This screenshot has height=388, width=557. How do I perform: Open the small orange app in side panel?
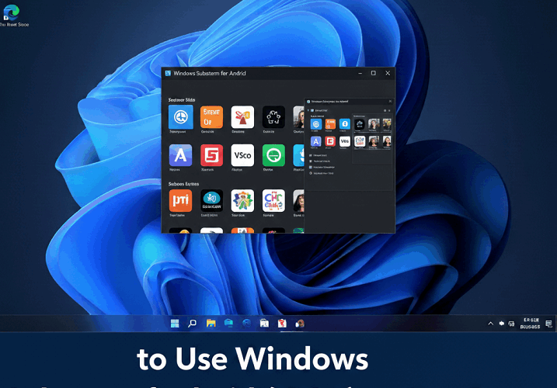click(330, 124)
